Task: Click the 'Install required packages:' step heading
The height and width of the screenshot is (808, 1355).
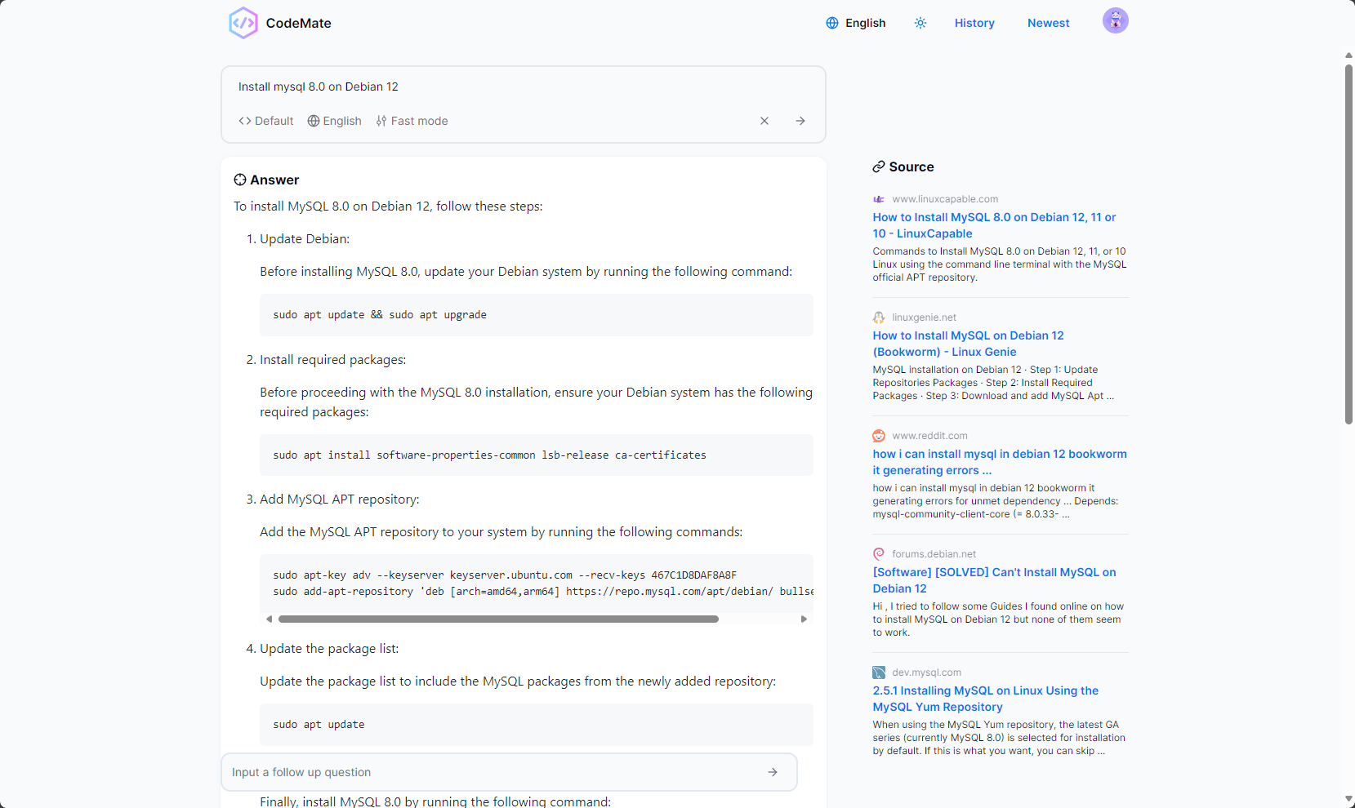Action: tap(332, 360)
